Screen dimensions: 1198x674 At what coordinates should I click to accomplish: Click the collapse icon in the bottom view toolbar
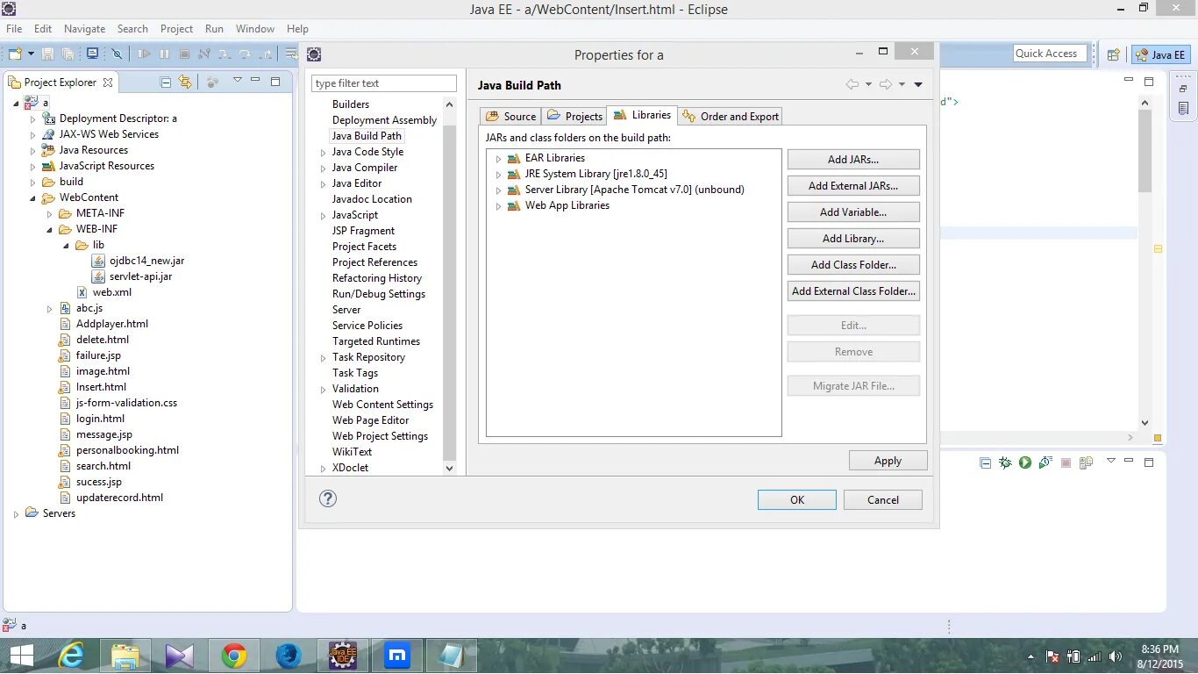click(x=985, y=462)
